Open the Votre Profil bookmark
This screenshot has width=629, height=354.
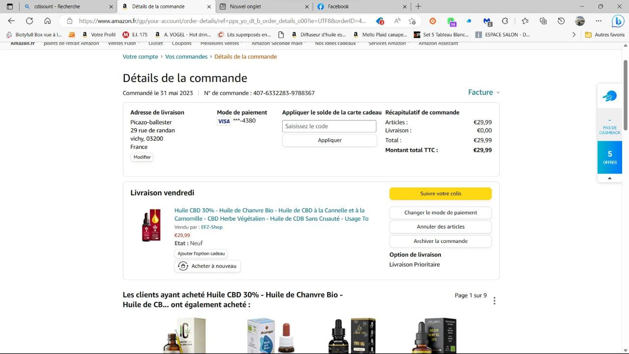(99, 35)
